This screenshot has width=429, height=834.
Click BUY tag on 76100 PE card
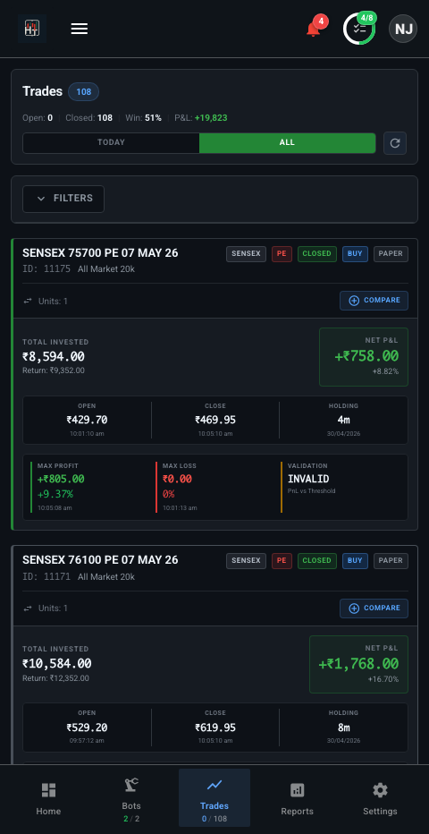click(x=355, y=560)
